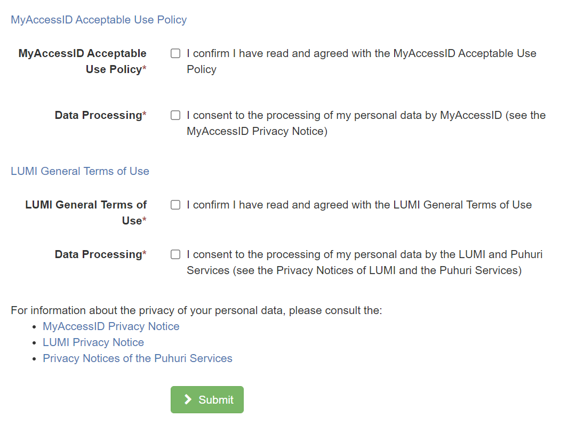Image resolution: width=568 pixels, height=425 pixels.
Task: Click the checkbox next to Puhuri Services consent text
Action: (x=175, y=254)
